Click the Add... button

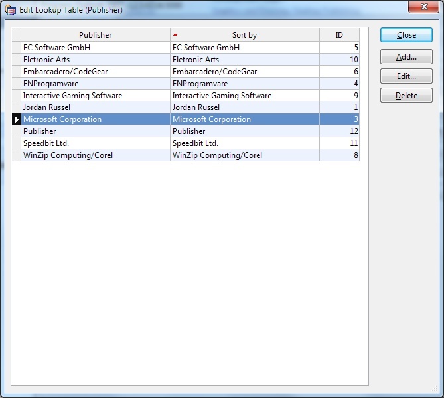(x=406, y=58)
